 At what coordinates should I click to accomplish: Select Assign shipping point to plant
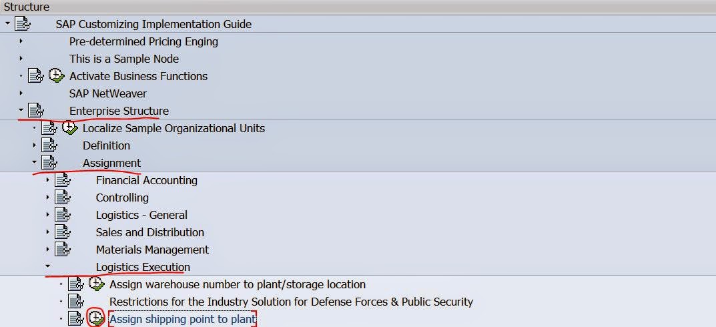pyautogui.click(x=182, y=319)
